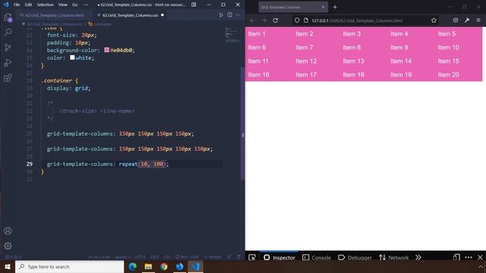Close the DevTools panel
The width and height of the screenshot is (486, 273).
pos(480,258)
